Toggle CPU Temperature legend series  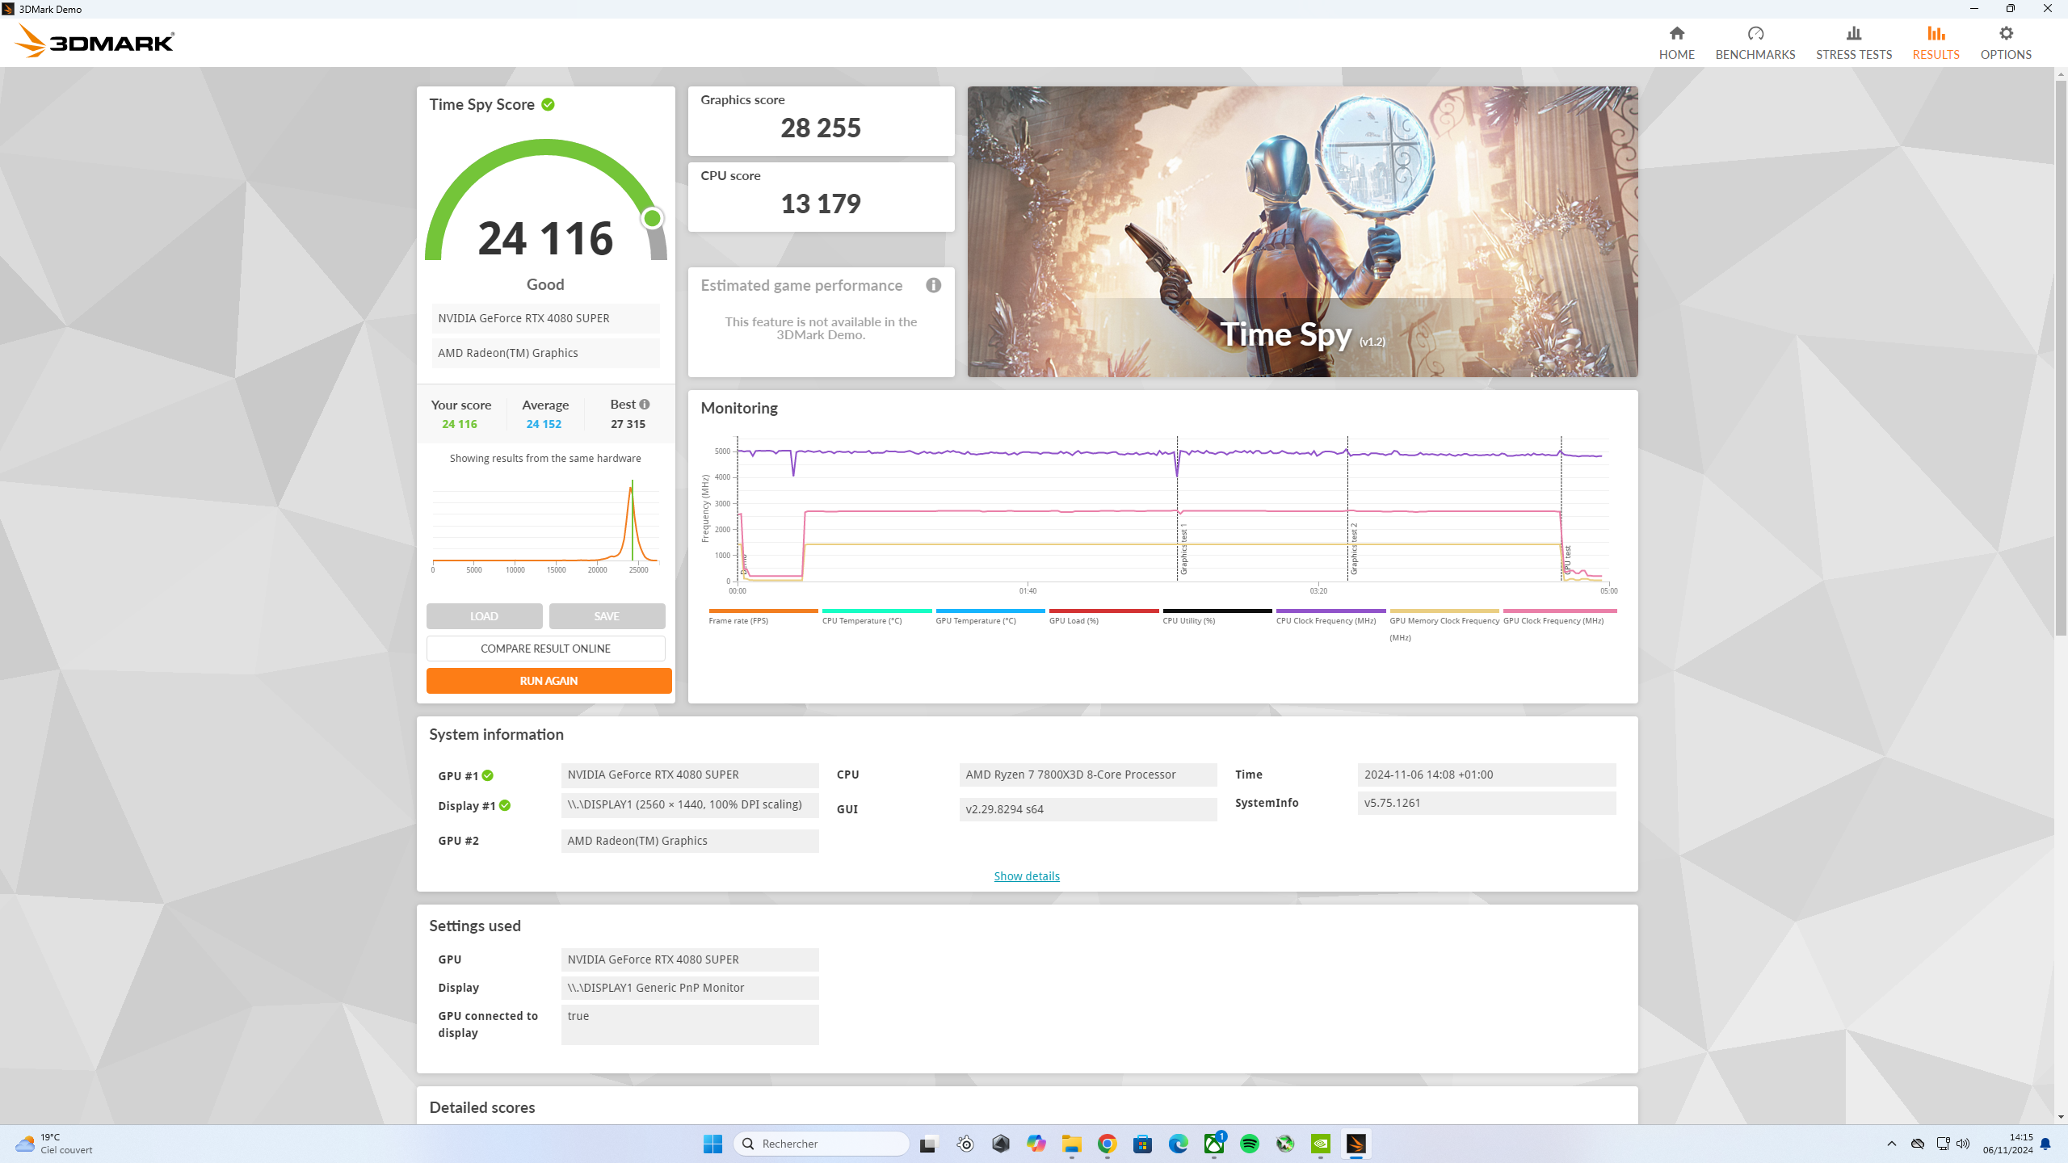861,620
